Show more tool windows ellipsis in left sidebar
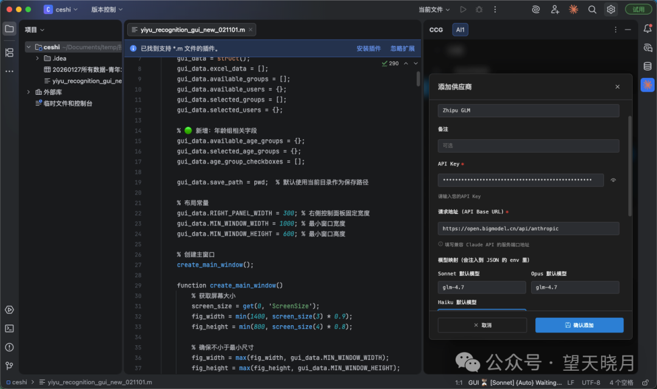Image resolution: width=657 pixels, height=389 pixels. pyautogui.click(x=9, y=71)
